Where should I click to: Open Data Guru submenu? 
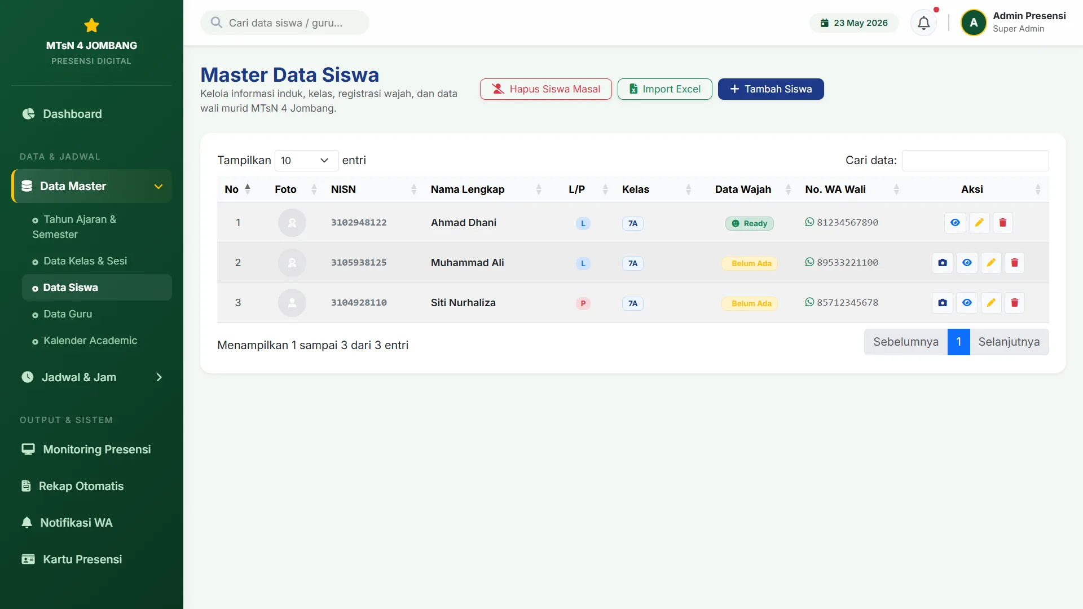(97, 314)
